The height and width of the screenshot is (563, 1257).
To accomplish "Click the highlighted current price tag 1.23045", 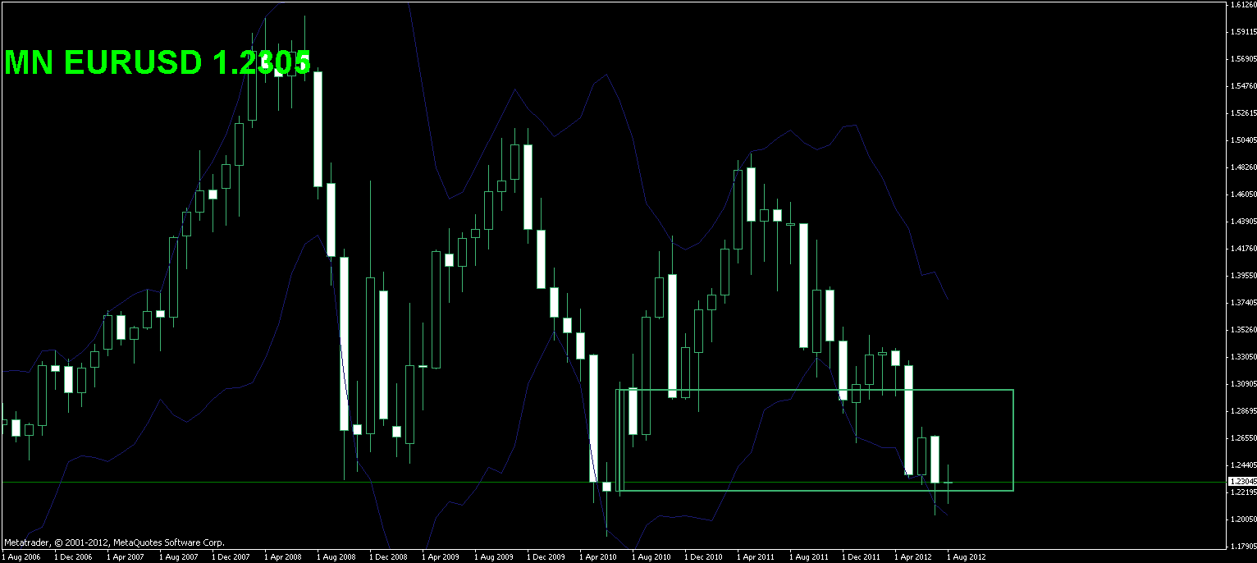I will pos(1241,482).
